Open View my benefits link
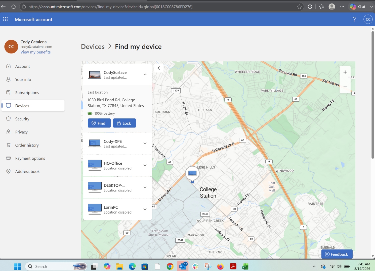The width and height of the screenshot is (375, 271). (35, 52)
